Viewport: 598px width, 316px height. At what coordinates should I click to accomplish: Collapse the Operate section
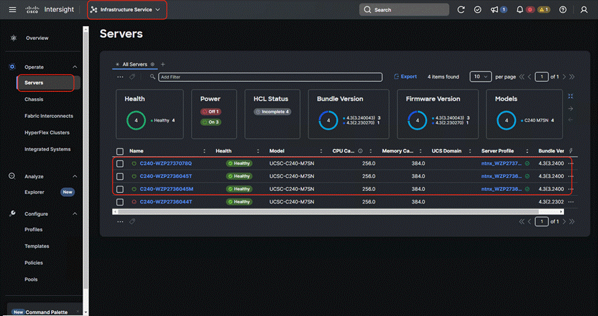(75, 67)
